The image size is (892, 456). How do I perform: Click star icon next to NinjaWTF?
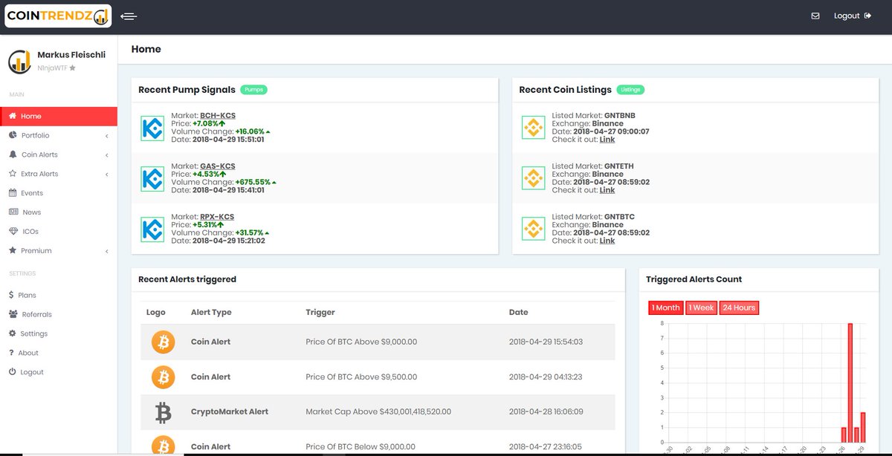(72, 68)
